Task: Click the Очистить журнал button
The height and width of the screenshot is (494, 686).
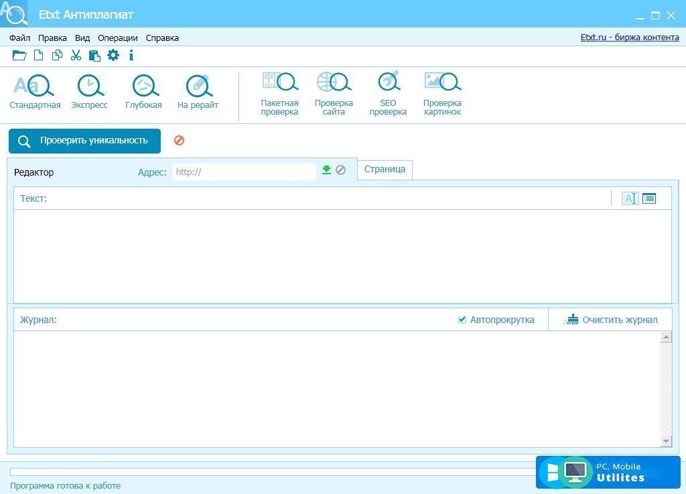Action: (x=611, y=320)
